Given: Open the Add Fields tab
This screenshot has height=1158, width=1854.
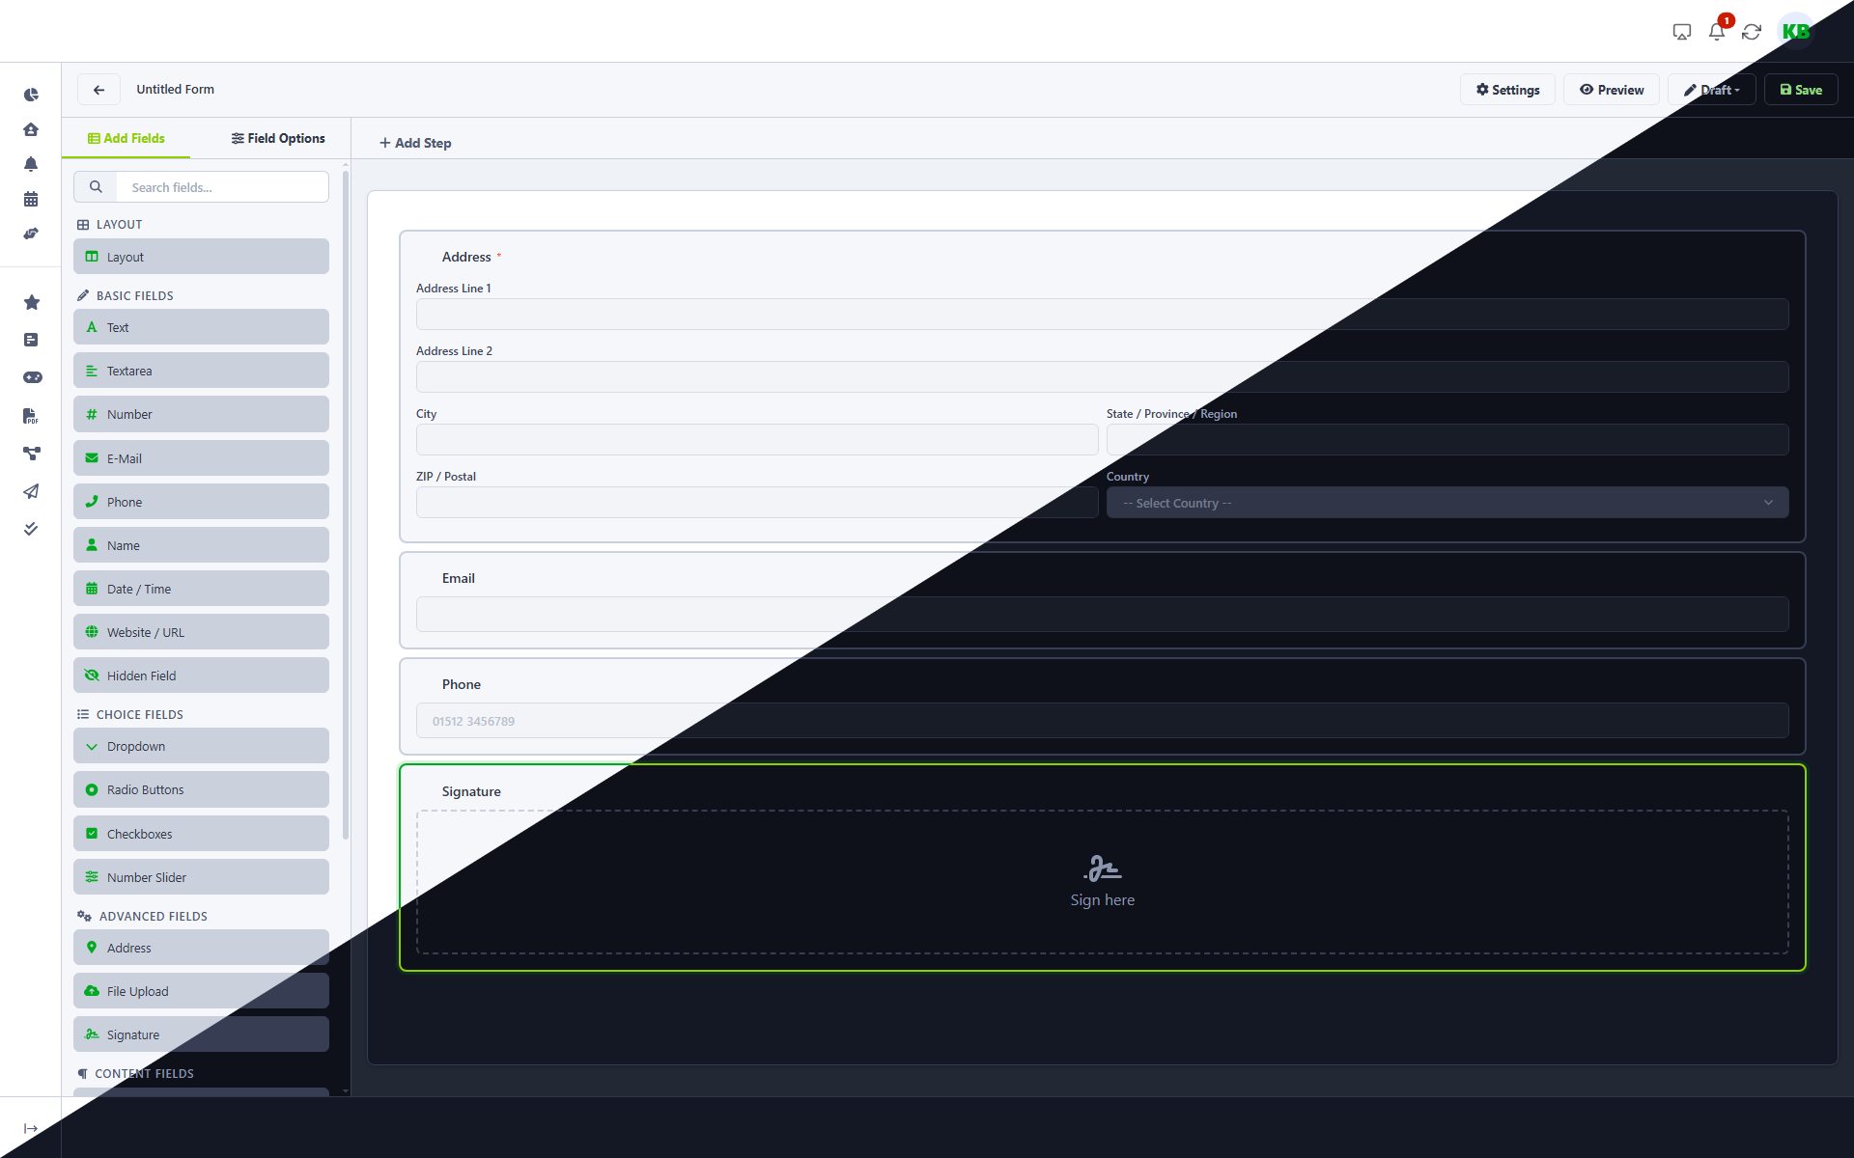Looking at the screenshot, I should coord(126,138).
